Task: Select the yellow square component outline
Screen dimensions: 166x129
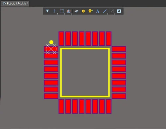Action: pyautogui.click(x=85, y=73)
